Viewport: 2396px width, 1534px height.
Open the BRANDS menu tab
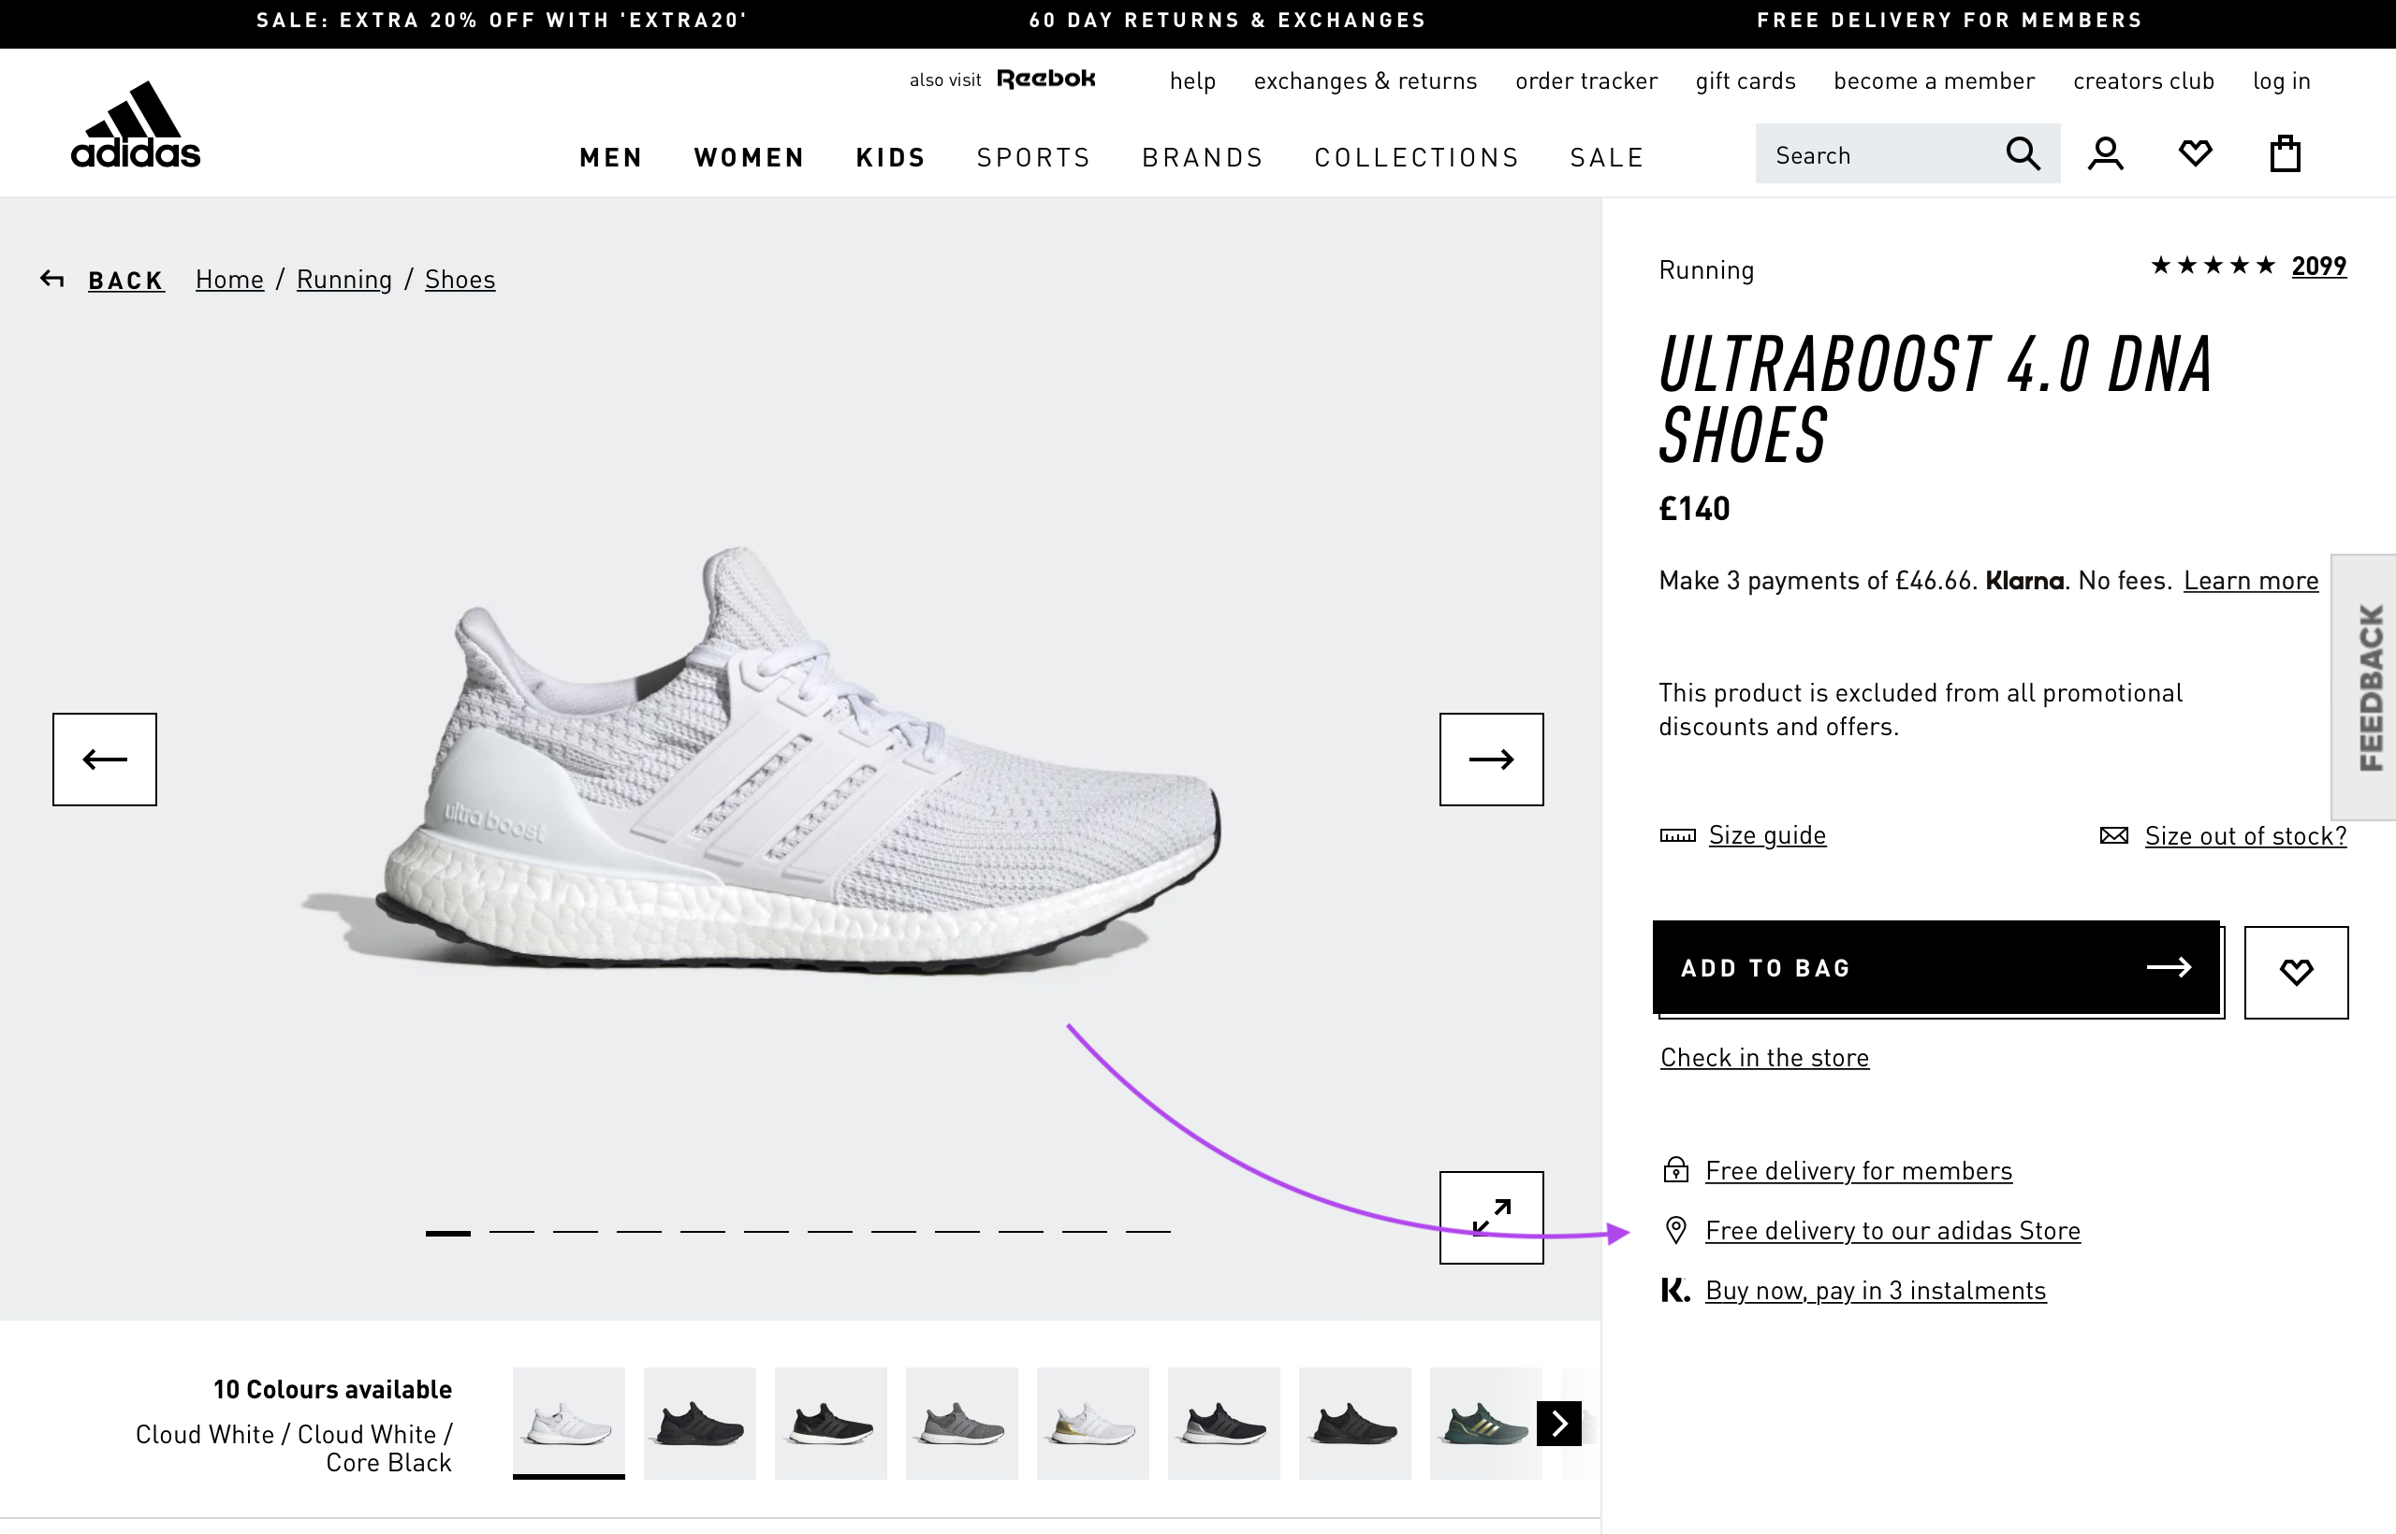(x=1202, y=157)
